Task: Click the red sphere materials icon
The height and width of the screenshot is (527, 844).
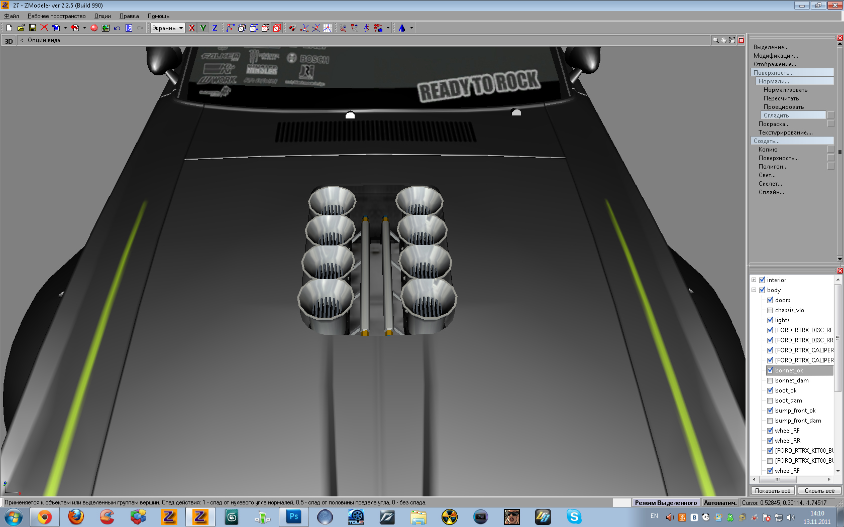Action: pyautogui.click(x=94, y=28)
